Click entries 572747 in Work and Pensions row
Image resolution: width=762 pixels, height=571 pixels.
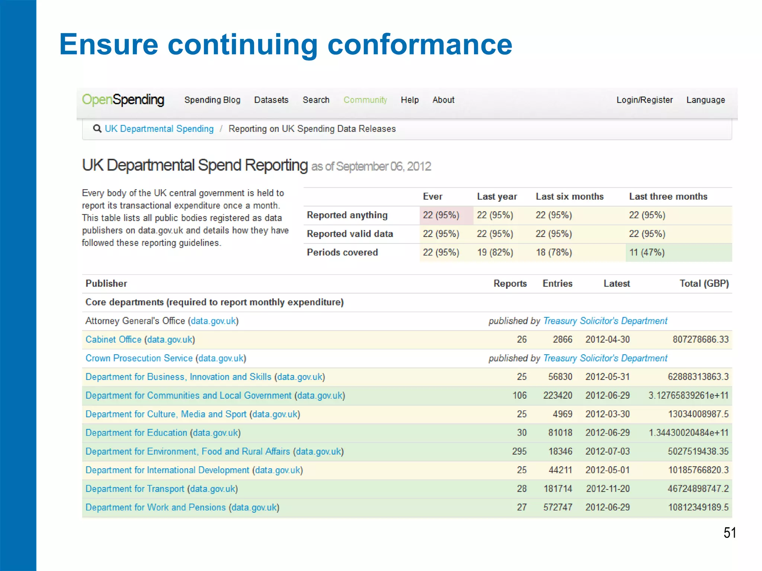(x=558, y=507)
